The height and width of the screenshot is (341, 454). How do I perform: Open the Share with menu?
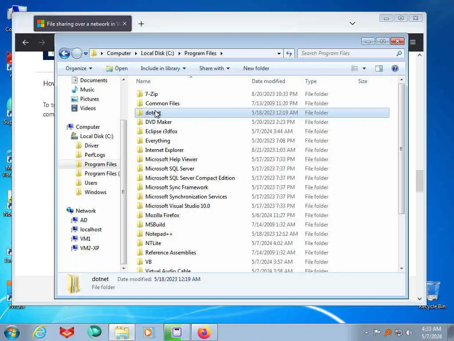click(214, 68)
